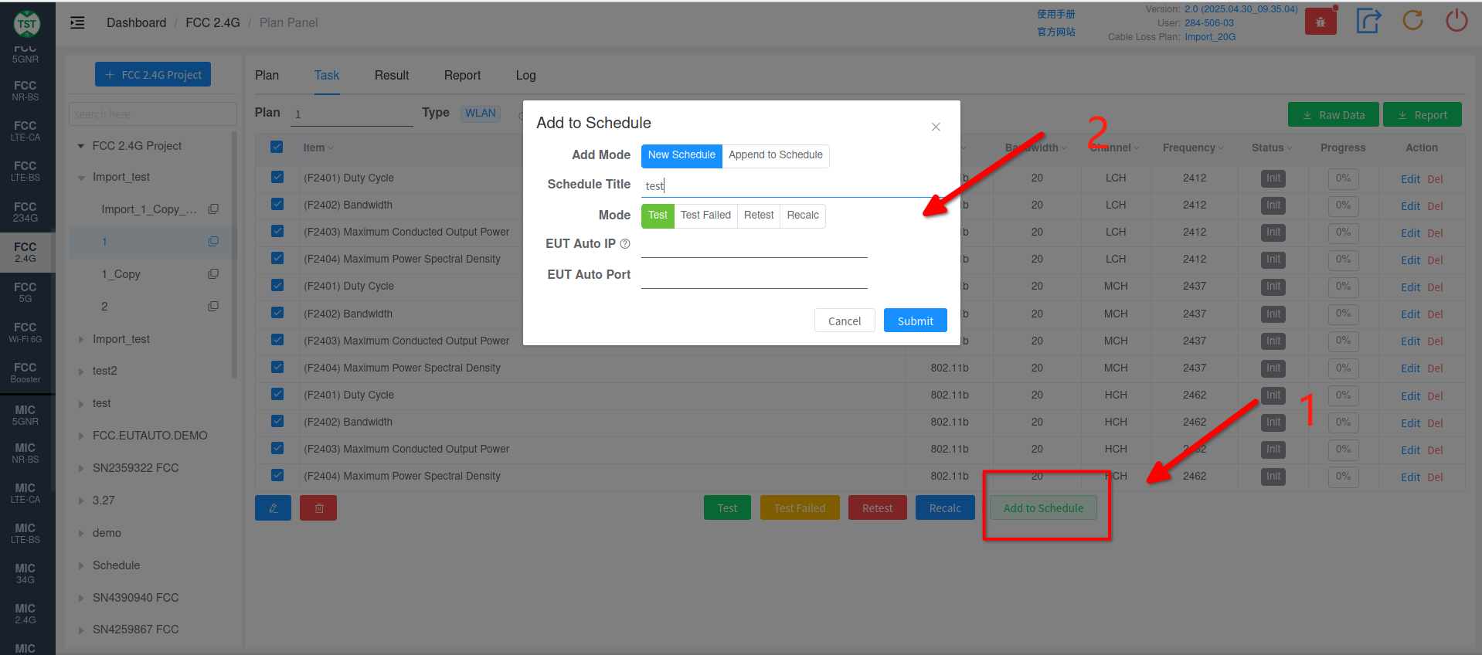This screenshot has width=1482, height=655.
Task: Click the Submit button in dialog
Action: (915, 321)
